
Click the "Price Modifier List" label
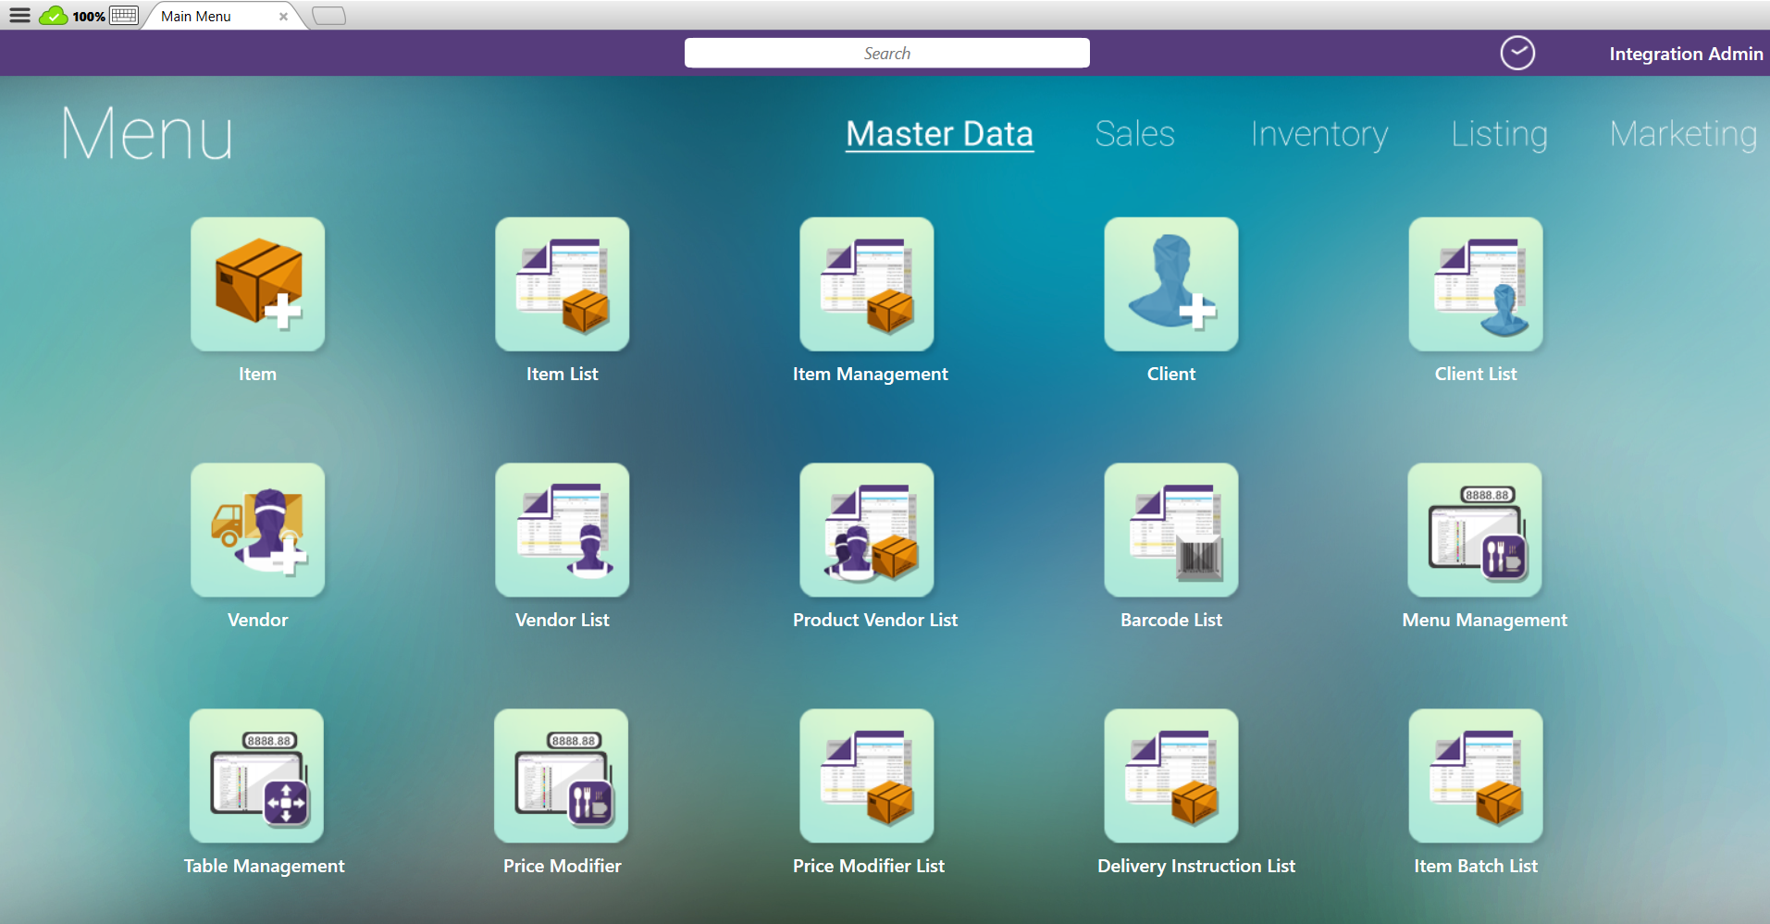pyautogui.click(x=869, y=866)
